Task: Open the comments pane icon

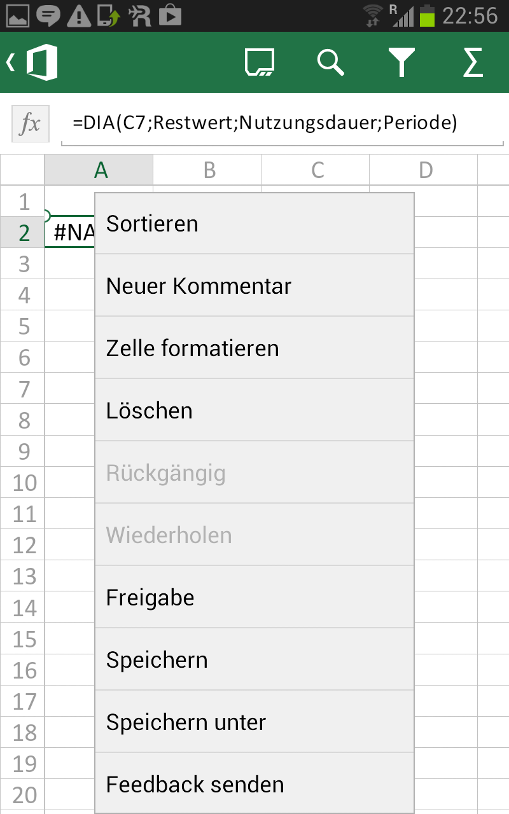Action: 260,63
